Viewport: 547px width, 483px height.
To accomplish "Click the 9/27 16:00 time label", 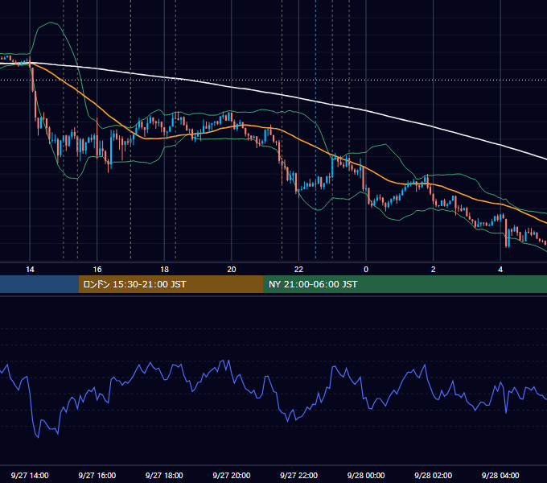I will (x=97, y=475).
